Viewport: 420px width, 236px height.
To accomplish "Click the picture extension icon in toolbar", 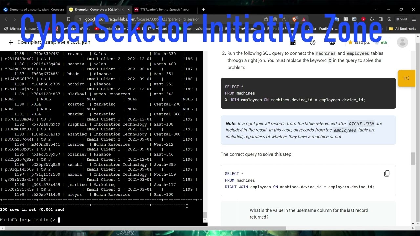I will [x=354, y=19].
